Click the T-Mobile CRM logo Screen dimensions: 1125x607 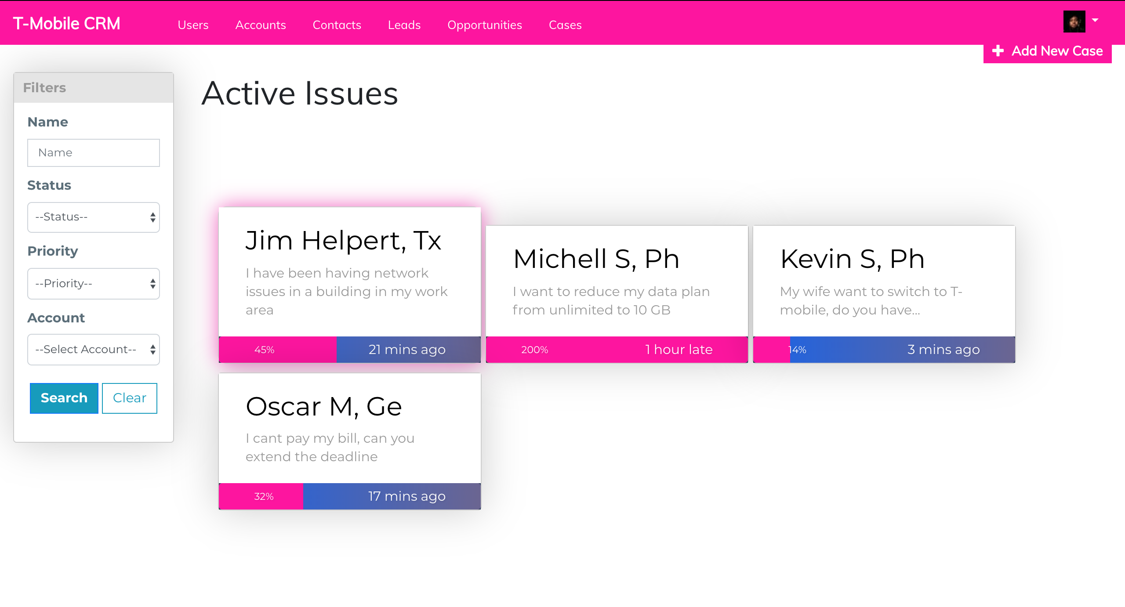point(67,24)
